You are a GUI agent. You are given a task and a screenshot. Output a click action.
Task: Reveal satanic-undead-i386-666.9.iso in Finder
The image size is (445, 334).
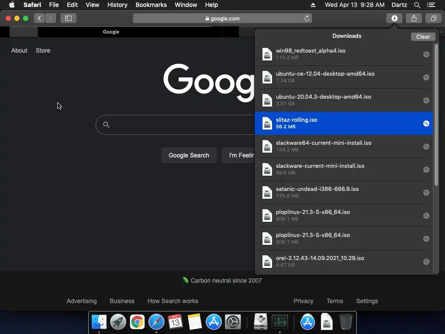tap(426, 192)
